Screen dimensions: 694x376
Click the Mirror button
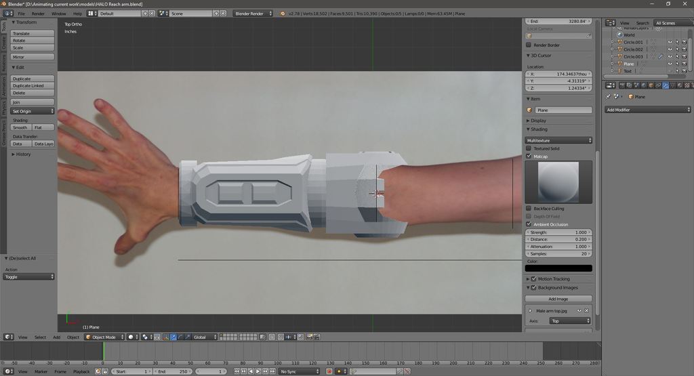33,57
